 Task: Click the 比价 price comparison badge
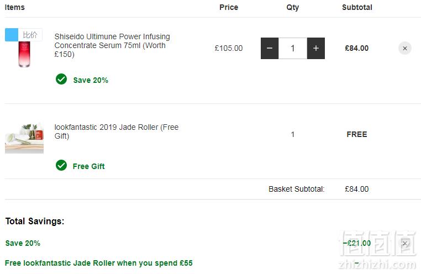pyautogui.click(x=30, y=35)
